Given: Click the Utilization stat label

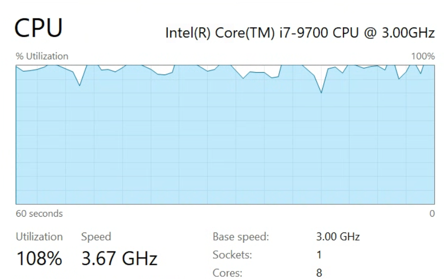Looking at the screenshot, I should (39, 237).
